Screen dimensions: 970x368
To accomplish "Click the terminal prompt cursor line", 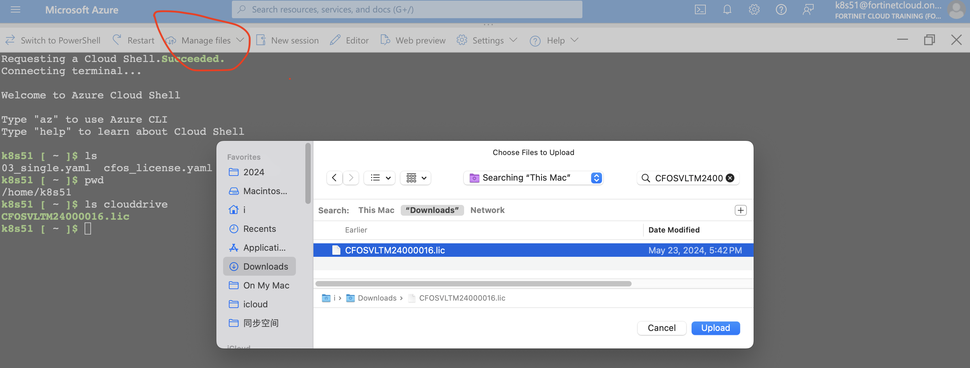I will point(46,228).
